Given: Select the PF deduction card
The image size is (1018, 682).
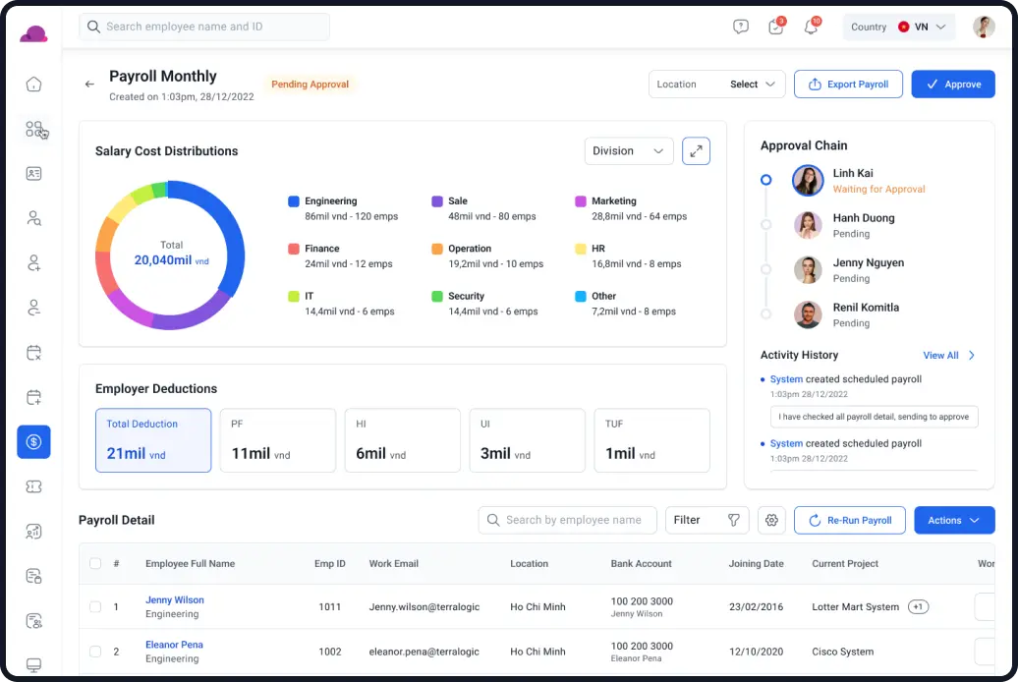Looking at the screenshot, I should click(278, 440).
